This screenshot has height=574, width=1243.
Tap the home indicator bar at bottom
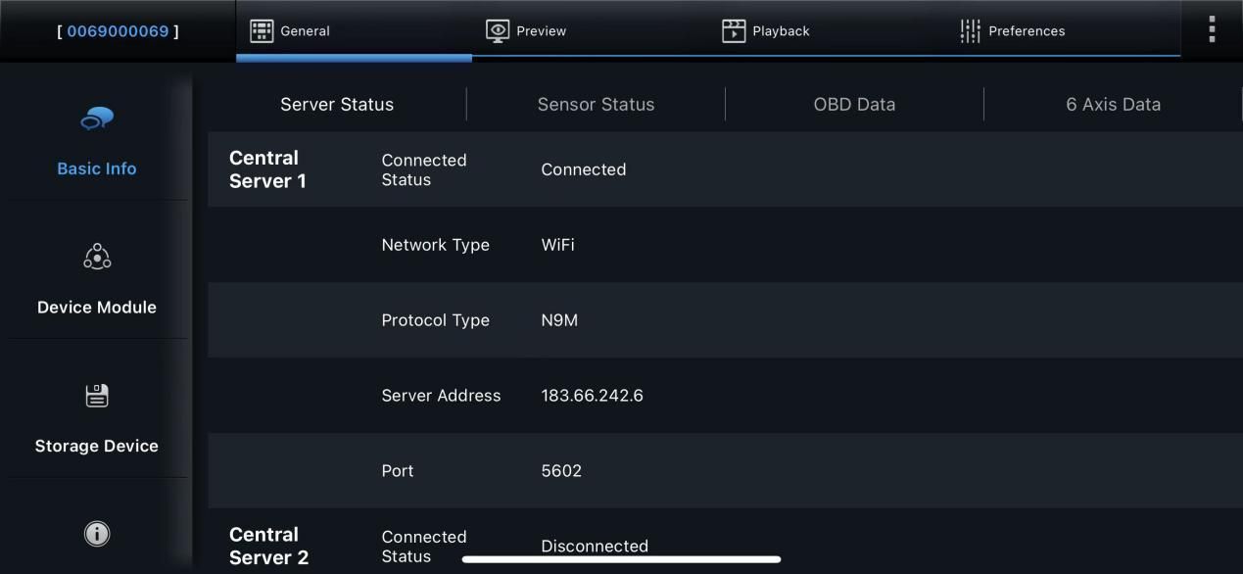tap(621, 559)
